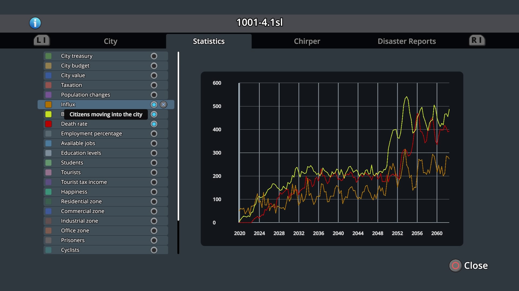Click the 1001-4.1sl title text
Image resolution: width=519 pixels, height=291 pixels.
pyautogui.click(x=259, y=22)
